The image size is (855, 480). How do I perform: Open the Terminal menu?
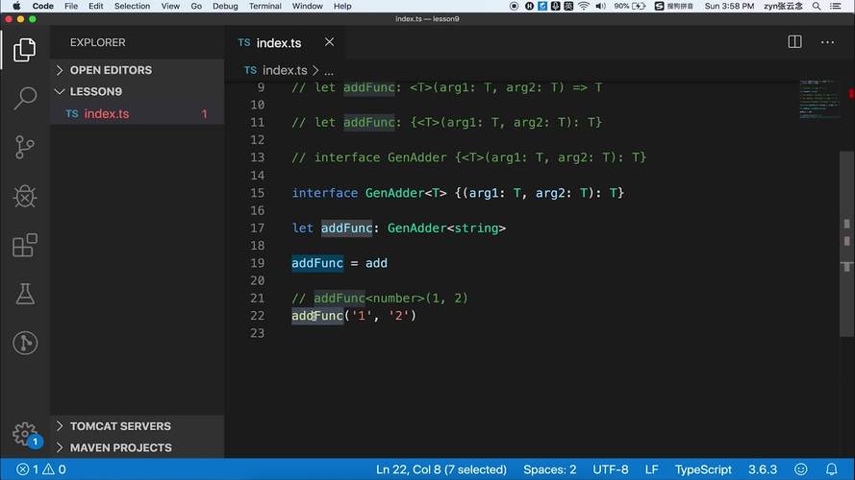(264, 6)
